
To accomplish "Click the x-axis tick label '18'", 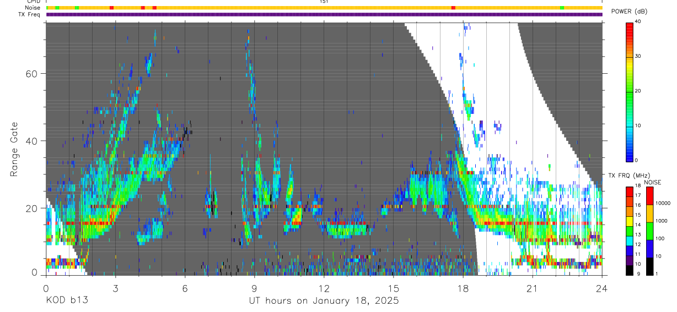I will click(x=463, y=288).
